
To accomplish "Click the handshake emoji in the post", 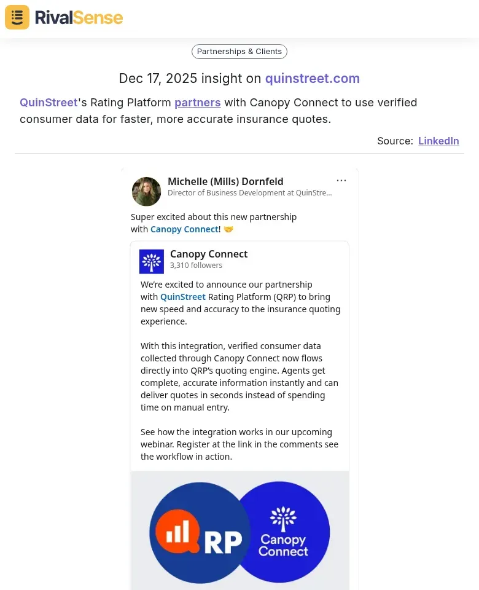I will [228, 229].
